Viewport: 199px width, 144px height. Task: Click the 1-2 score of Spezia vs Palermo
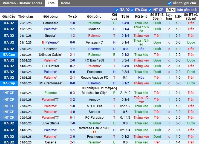[x=73, y=36]
